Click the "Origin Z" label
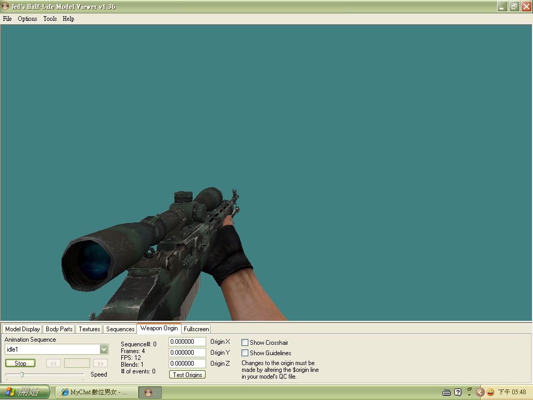 220,363
